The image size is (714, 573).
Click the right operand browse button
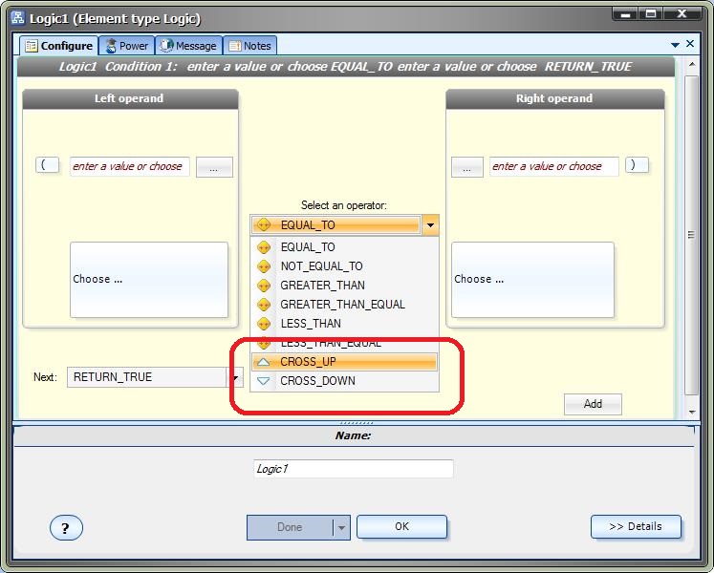pos(467,167)
